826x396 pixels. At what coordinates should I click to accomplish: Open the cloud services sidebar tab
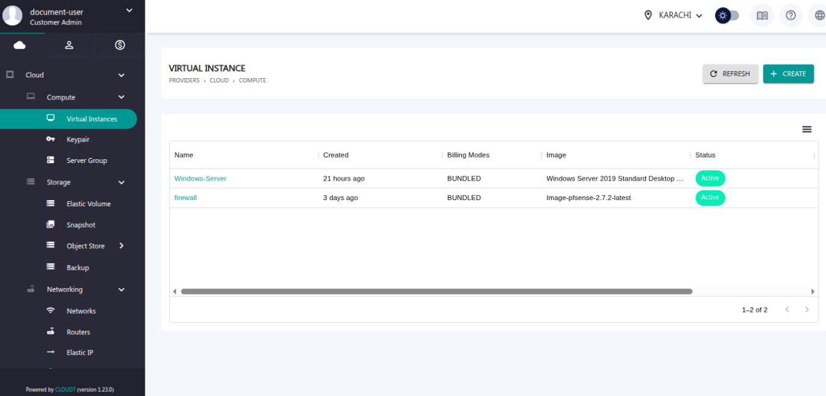pyautogui.click(x=20, y=45)
